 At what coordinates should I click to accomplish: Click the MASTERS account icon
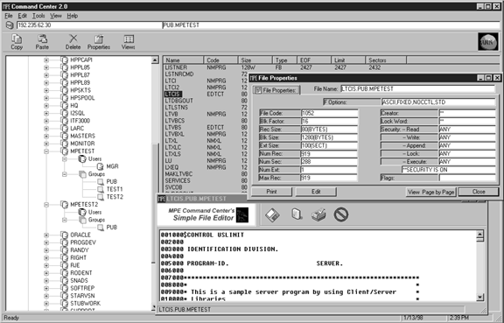(x=65, y=136)
